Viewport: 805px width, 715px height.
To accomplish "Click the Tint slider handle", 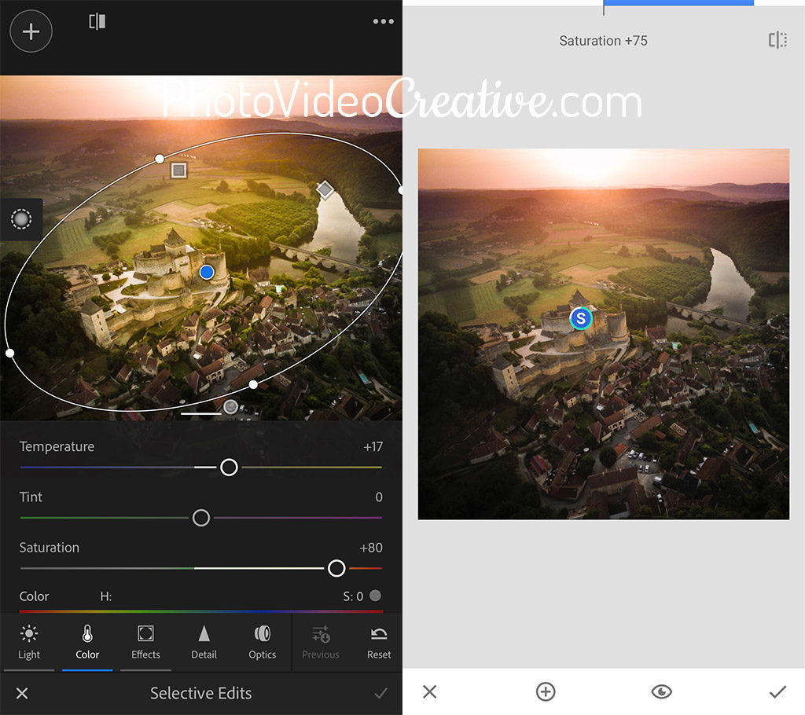I will 201,518.
